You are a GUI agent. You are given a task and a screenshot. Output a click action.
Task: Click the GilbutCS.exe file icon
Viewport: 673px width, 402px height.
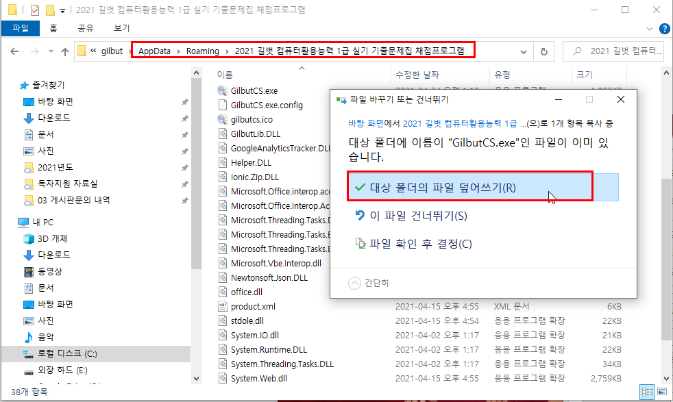coord(222,90)
